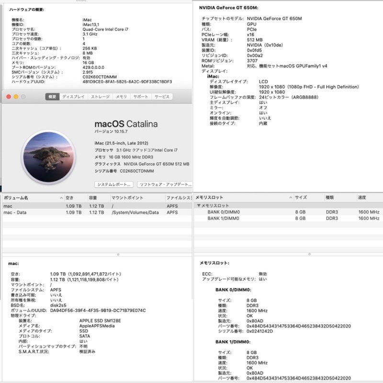This screenshot has width=383, height=383.
Task: Click the グラフィックス NVIDIA GeForce GT 650M 512 MB line
Action: 142,164
